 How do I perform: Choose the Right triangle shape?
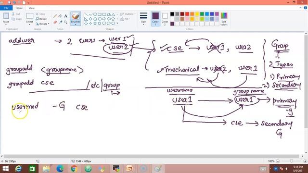click(86, 19)
